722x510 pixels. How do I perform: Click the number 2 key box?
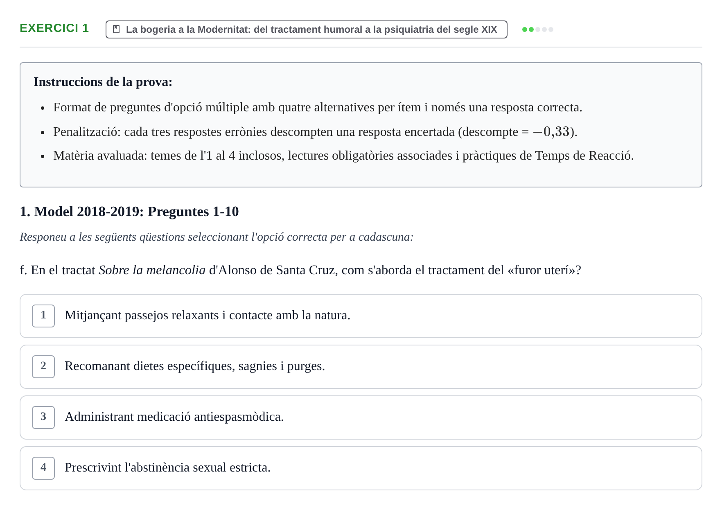tap(43, 367)
